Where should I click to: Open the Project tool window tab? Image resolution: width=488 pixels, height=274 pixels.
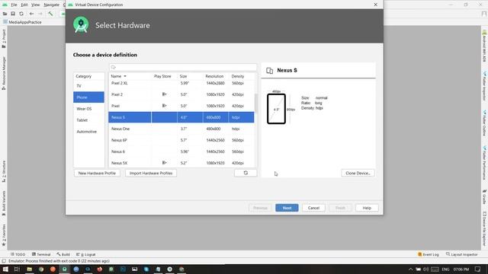point(4,39)
